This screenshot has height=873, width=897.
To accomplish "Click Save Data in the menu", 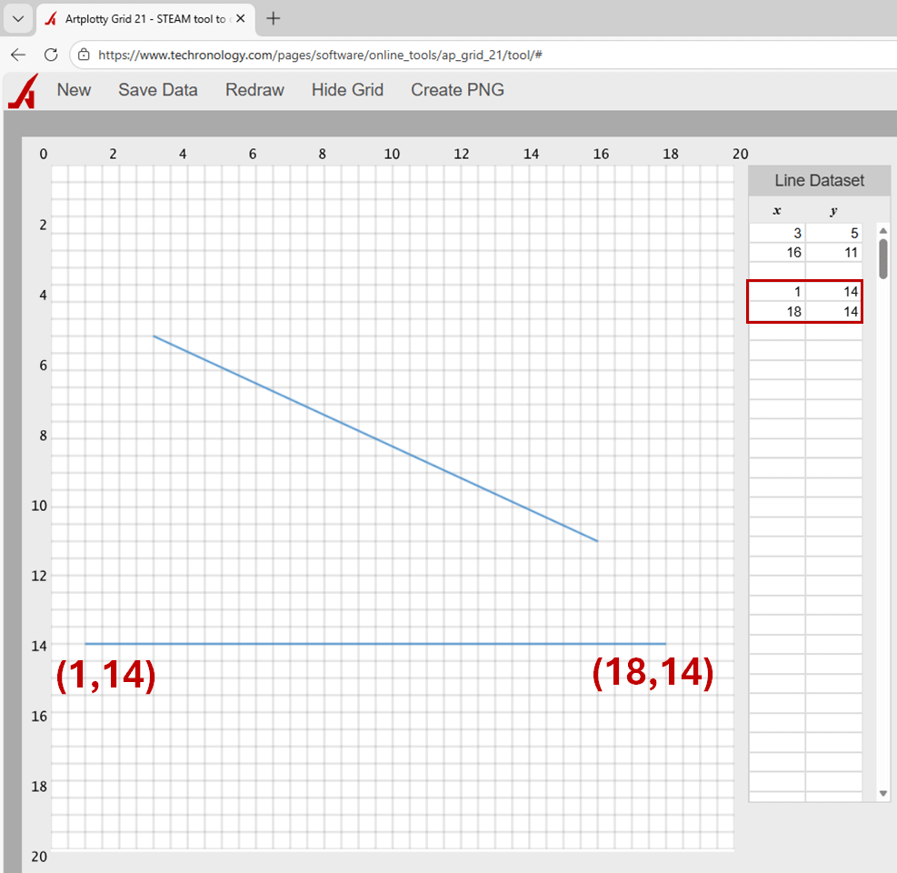I will tap(158, 90).
